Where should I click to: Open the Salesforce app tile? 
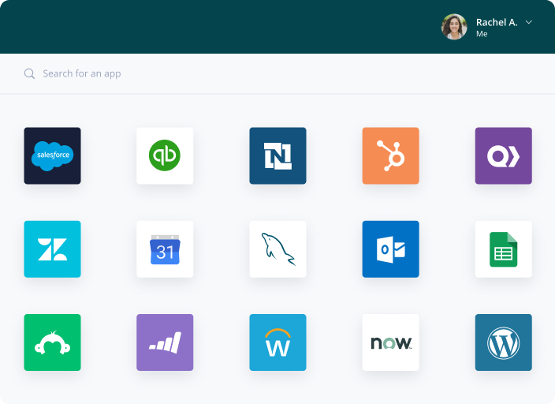click(52, 155)
